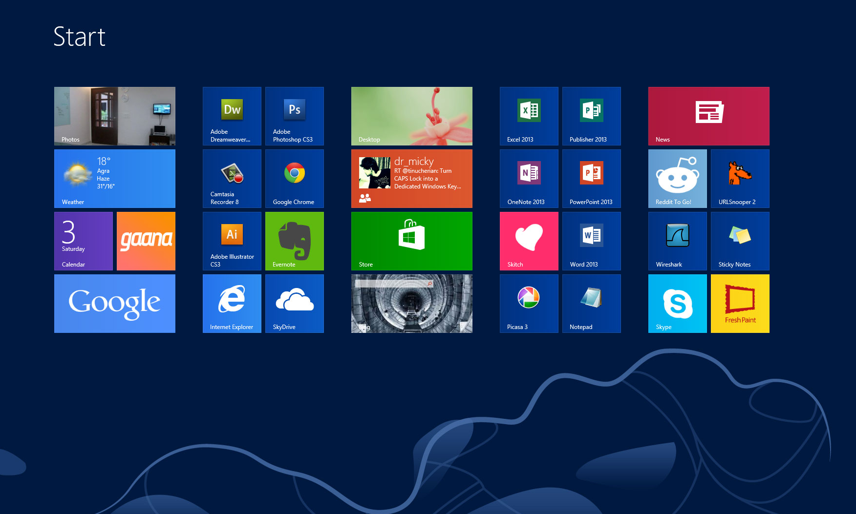Open Desktop tile with flower image
The width and height of the screenshot is (856, 514).
coord(412,116)
